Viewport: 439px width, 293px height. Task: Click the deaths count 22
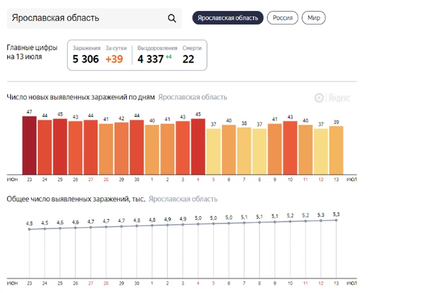(188, 59)
